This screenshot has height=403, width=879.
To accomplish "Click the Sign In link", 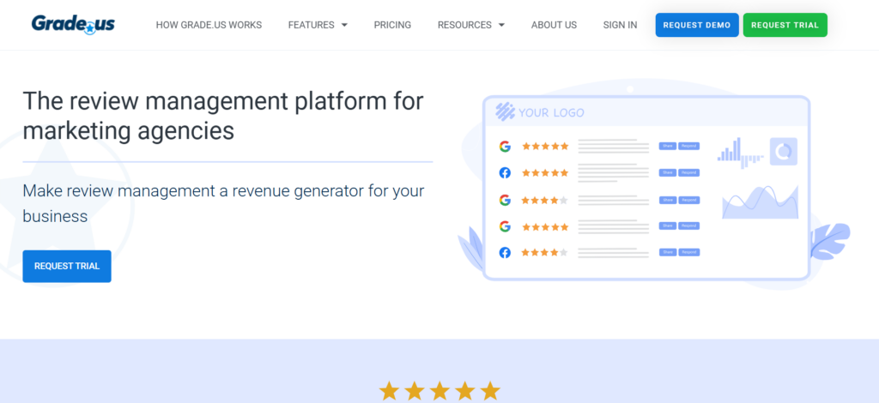I will tap(620, 25).
